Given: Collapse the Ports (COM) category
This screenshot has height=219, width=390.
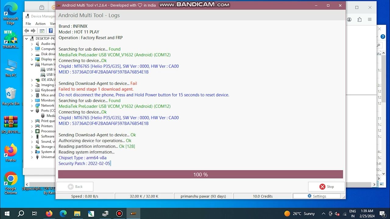Looking at the screenshot, I should [32, 111].
